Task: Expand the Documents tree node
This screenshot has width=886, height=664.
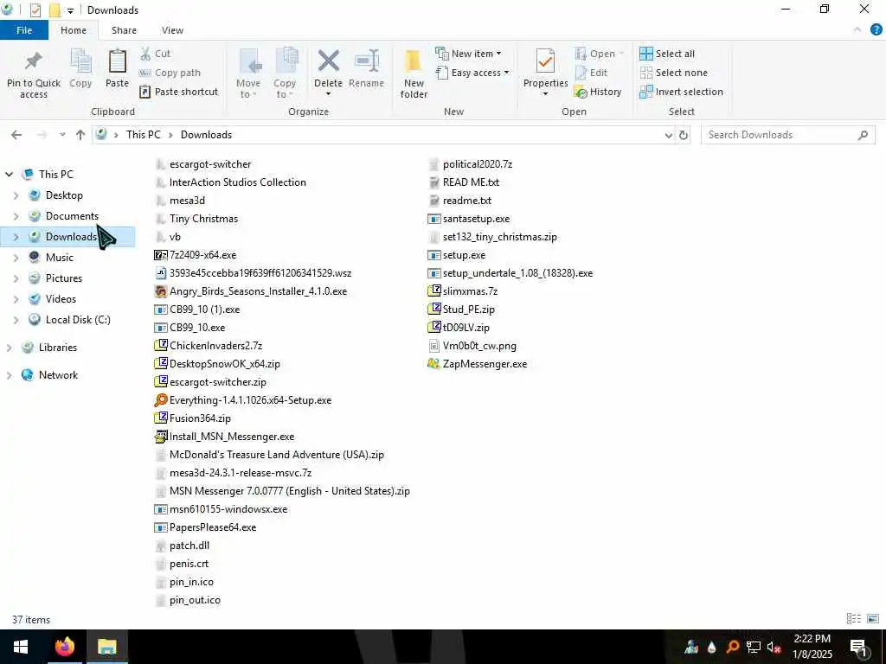Action: coord(16,216)
